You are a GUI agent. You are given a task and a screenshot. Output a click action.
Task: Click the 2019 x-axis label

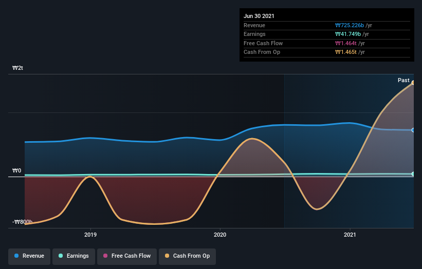pos(90,235)
